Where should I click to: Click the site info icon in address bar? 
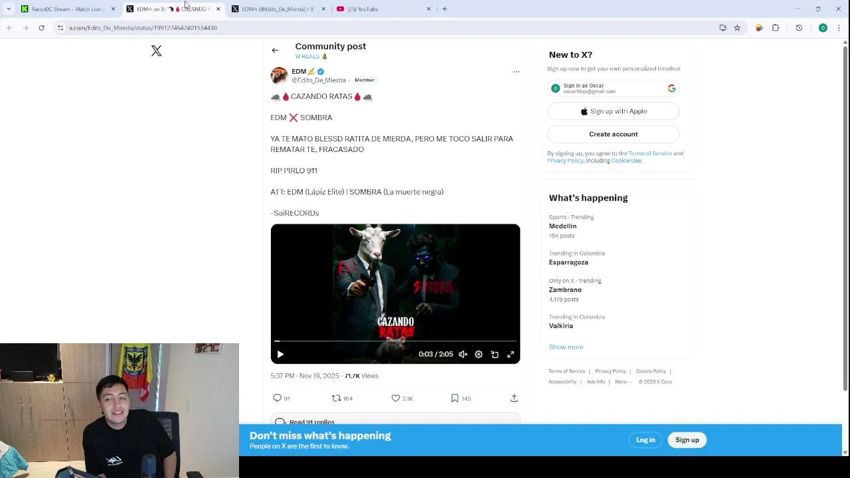(x=60, y=28)
